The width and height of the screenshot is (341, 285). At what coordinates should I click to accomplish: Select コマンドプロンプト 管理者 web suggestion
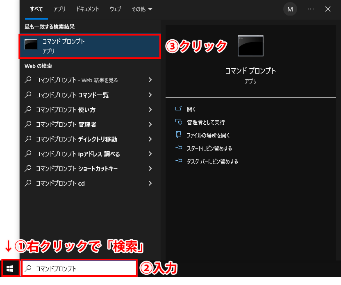click(x=66, y=124)
